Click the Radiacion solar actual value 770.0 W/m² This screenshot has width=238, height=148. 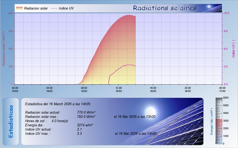(x=86, y=112)
